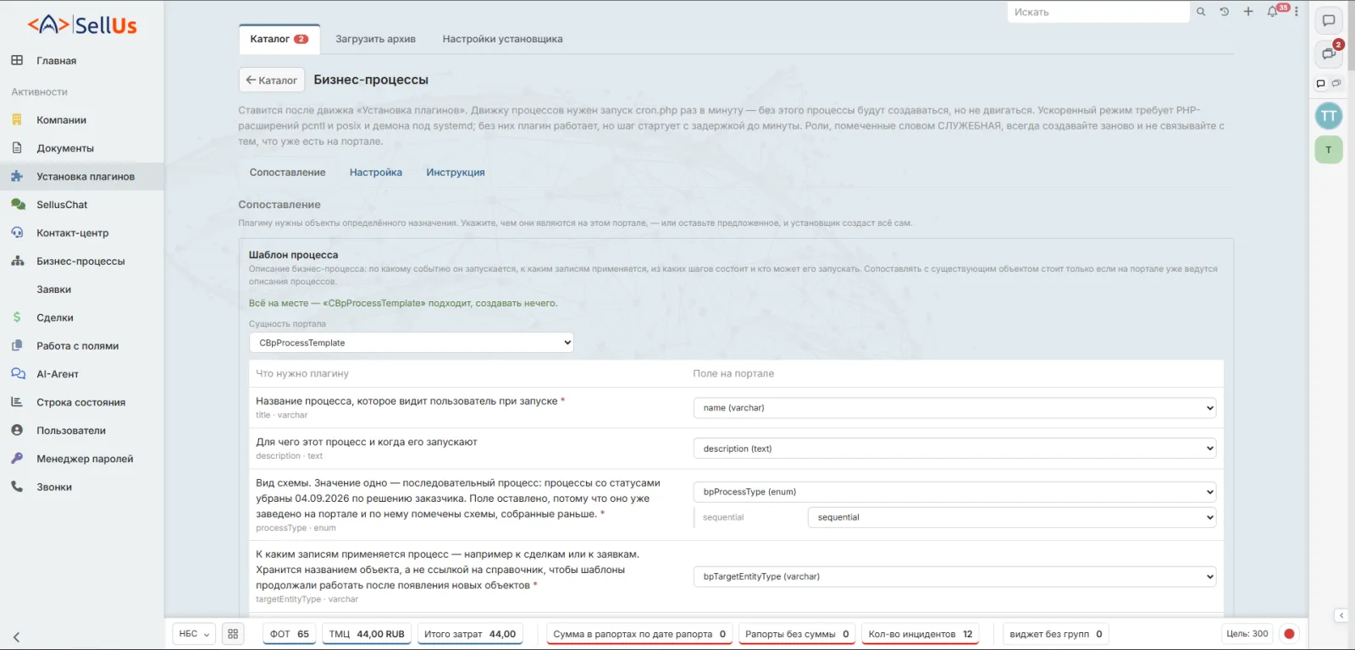The image size is (1355, 650).
Task: Switch to the small single-chat toggle
Action: [1320, 83]
